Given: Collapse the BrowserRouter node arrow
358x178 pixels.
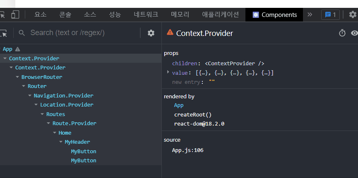Looking at the screenshot, I should (x=17, y=77).
